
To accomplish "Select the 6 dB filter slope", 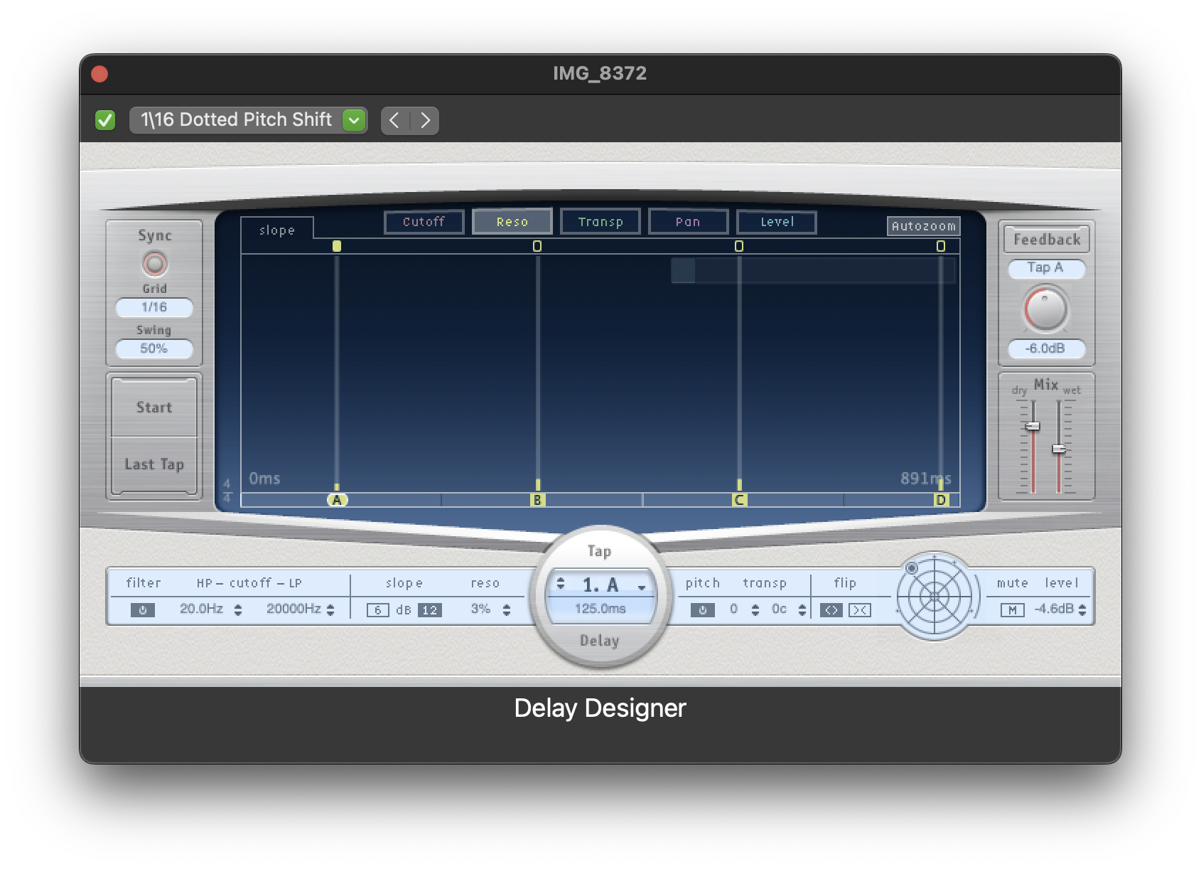I will 378,610.
